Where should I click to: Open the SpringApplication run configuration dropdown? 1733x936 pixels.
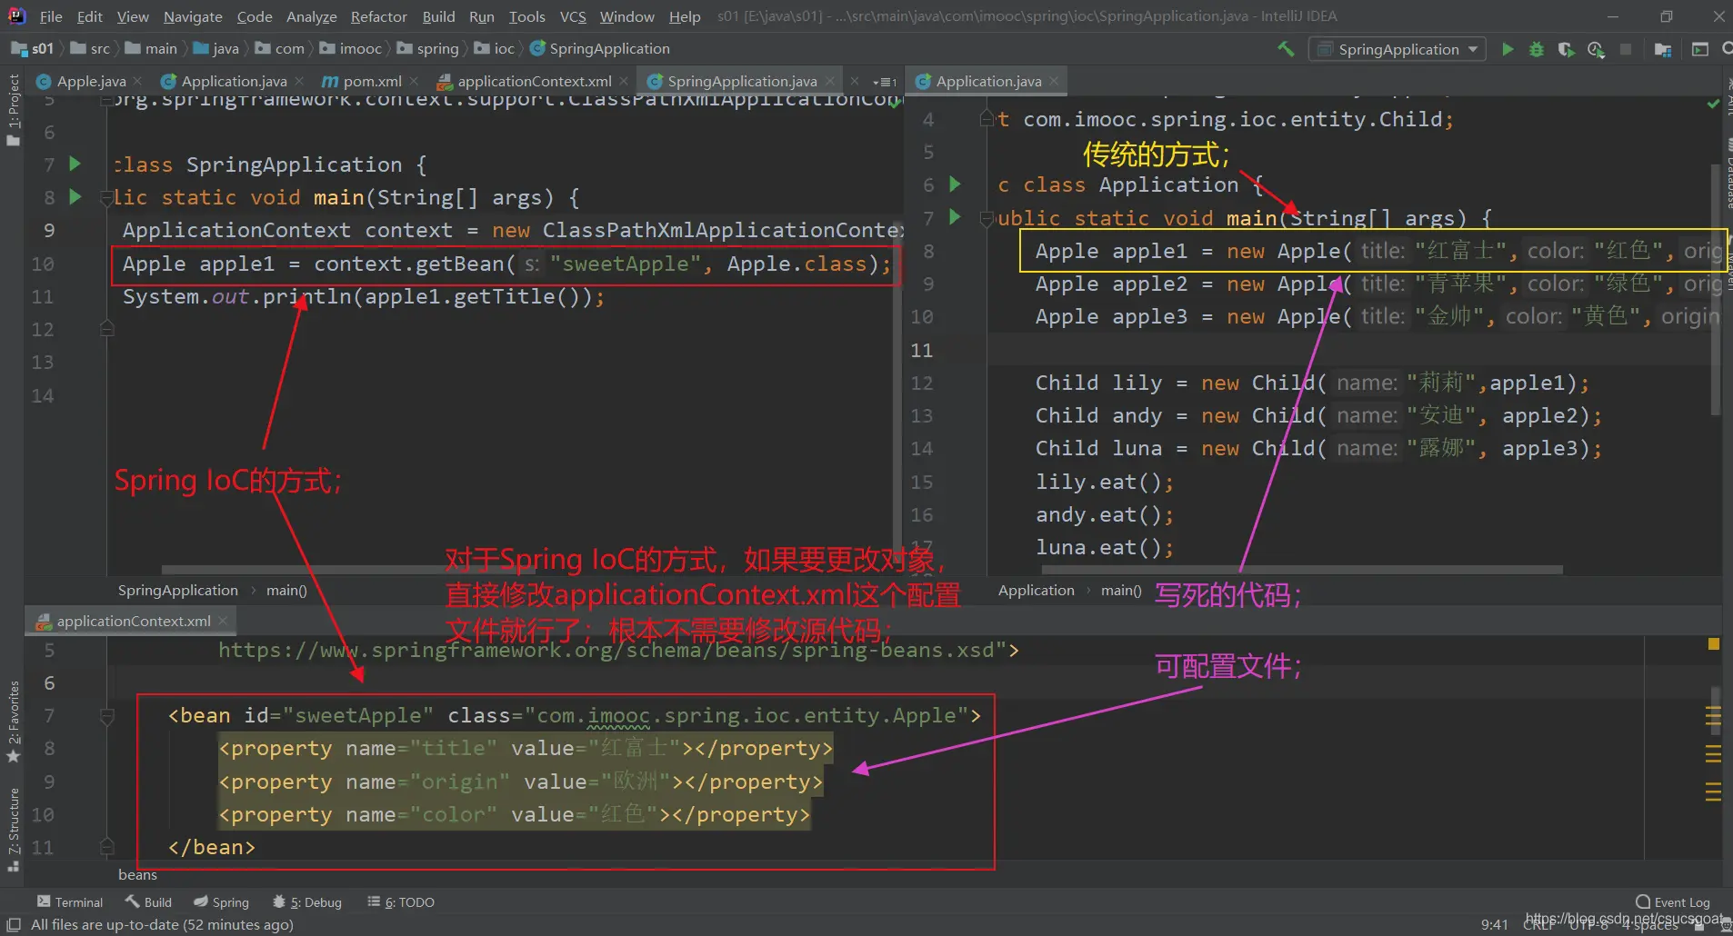tap(1397, 49)
